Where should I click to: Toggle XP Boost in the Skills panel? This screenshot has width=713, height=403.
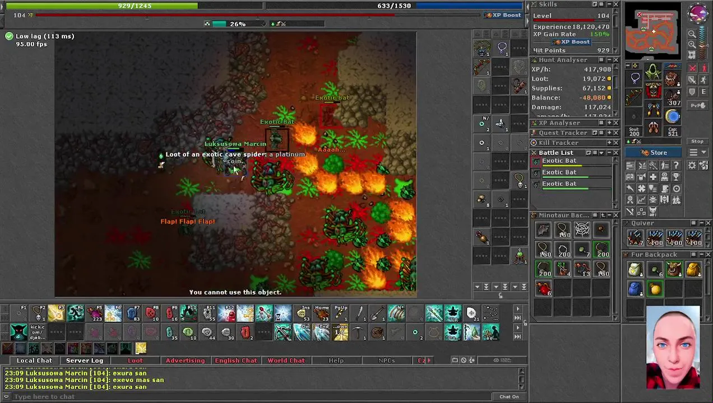coord(571,42)
